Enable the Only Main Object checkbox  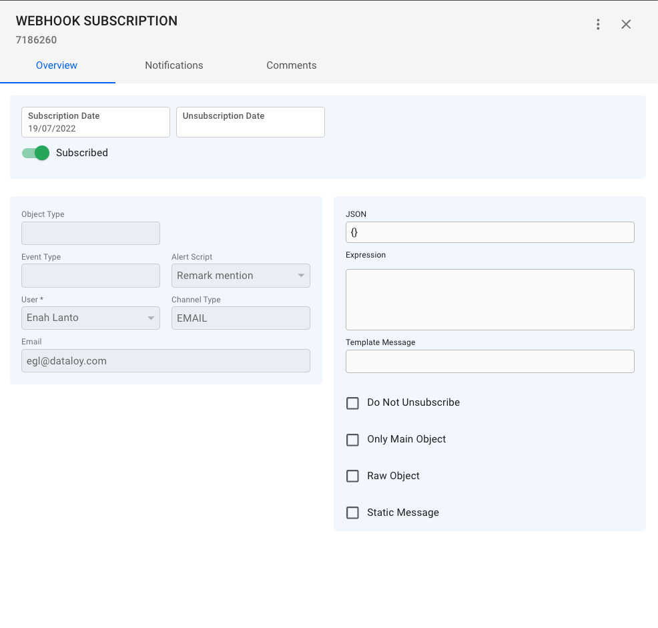point(352,440)
